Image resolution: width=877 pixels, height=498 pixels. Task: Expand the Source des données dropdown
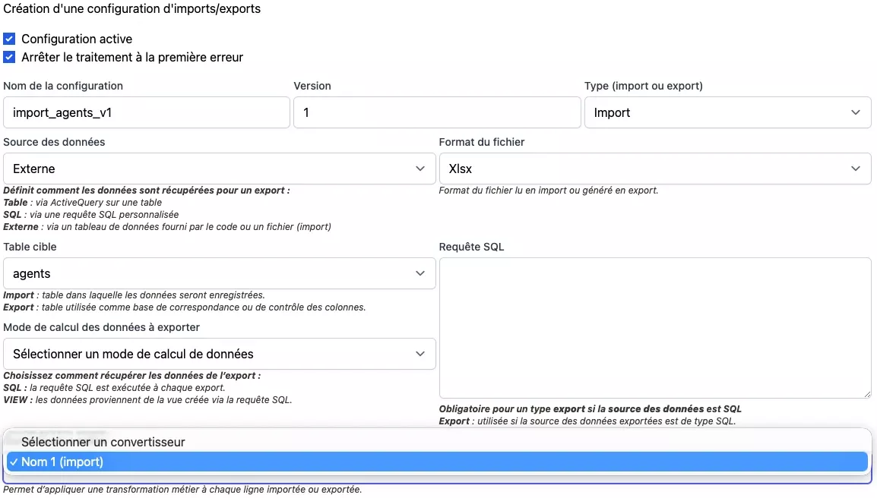pos(219,169)
